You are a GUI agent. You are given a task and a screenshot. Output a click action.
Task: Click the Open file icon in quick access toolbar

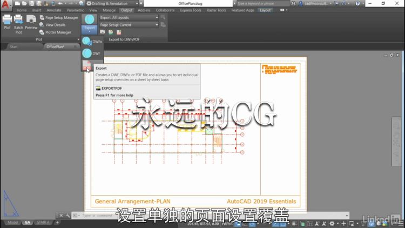[x=24, y=3]
